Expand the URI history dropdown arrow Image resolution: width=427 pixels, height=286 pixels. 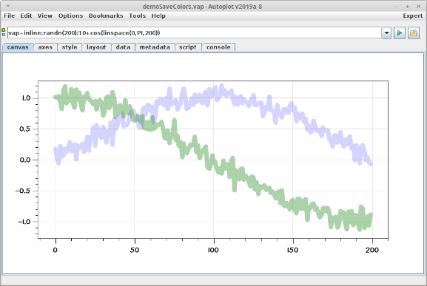(x=387, y=33)
